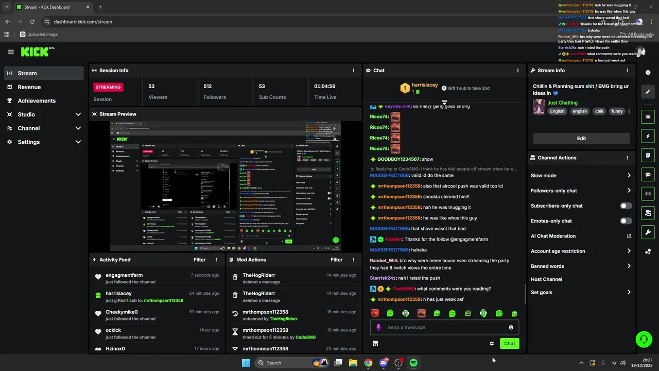
Task: Open Mod Actions three-dot options
Action: (353, 260)
